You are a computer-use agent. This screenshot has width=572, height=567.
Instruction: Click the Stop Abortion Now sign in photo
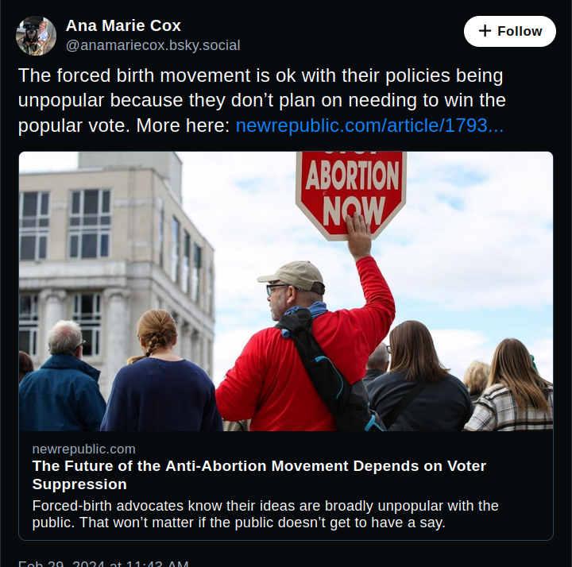coord(351,189)
